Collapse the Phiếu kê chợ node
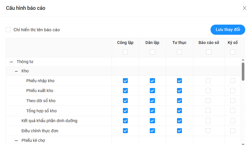 click(16, 141)
